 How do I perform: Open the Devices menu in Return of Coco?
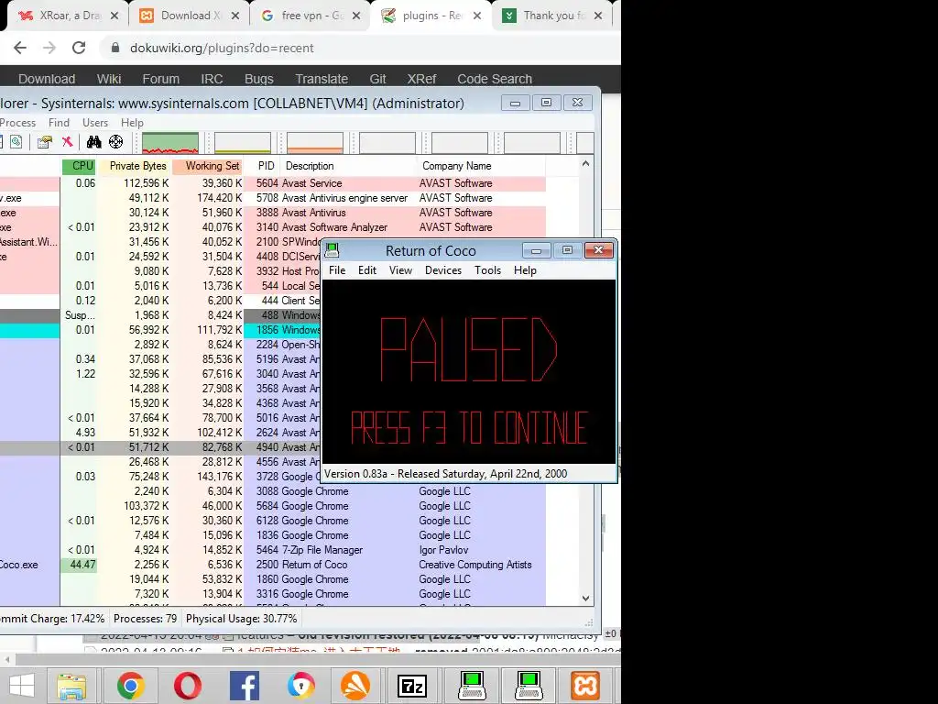click(443, 270)
